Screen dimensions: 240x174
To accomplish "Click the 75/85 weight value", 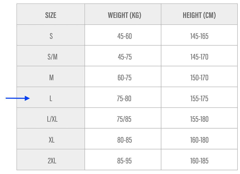I will coord(124,119).
